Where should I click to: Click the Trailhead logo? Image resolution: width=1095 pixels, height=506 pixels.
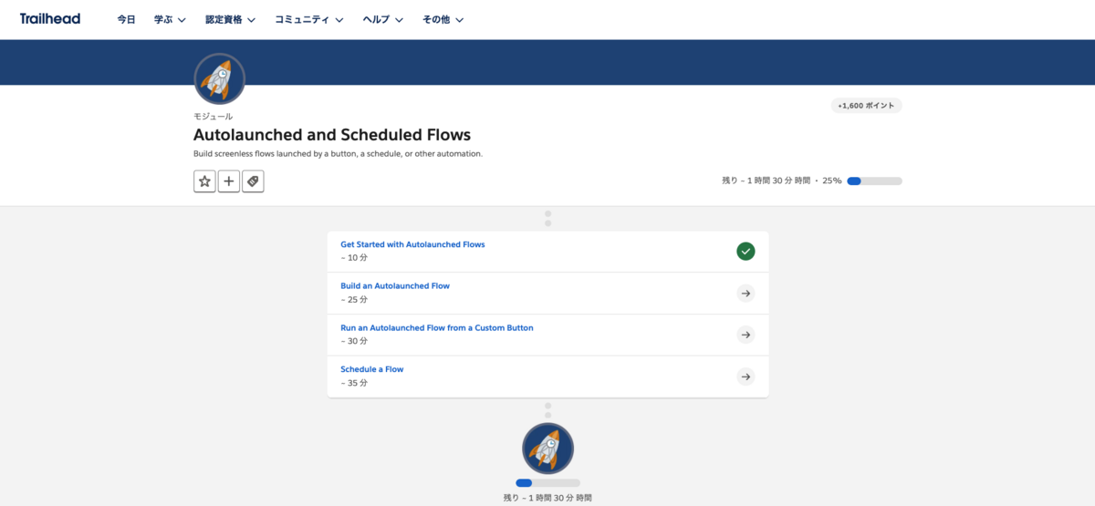(x=50, y=18)
